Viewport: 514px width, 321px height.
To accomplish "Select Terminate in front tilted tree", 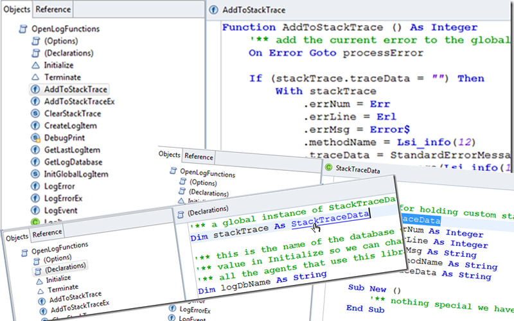I will coord(63,288).
